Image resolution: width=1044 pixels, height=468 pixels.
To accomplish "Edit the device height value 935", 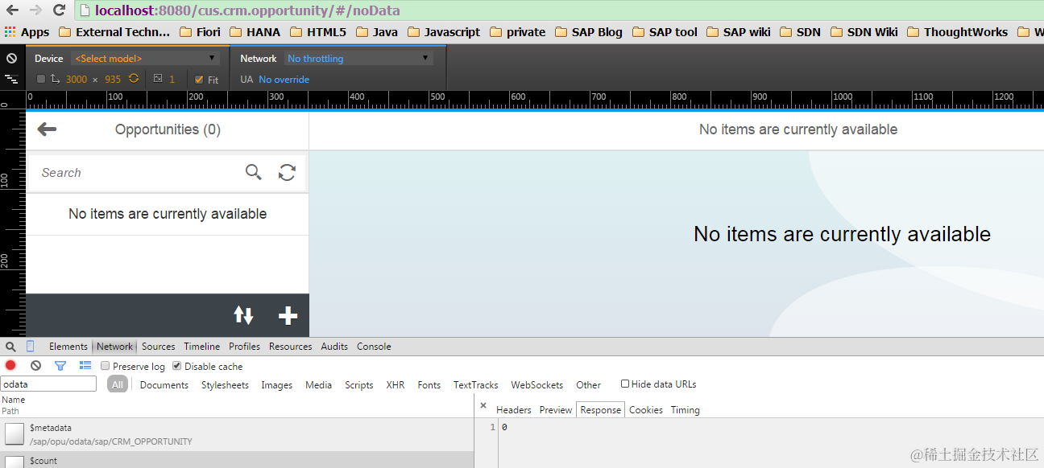I will click(113, 80).
